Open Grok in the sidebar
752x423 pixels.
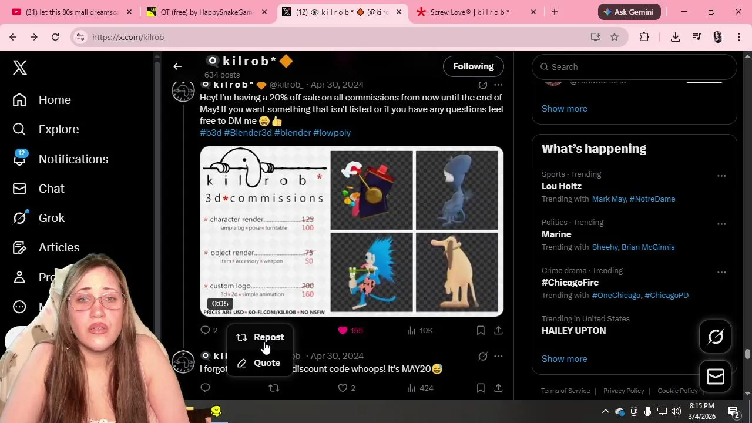(39, 218)
